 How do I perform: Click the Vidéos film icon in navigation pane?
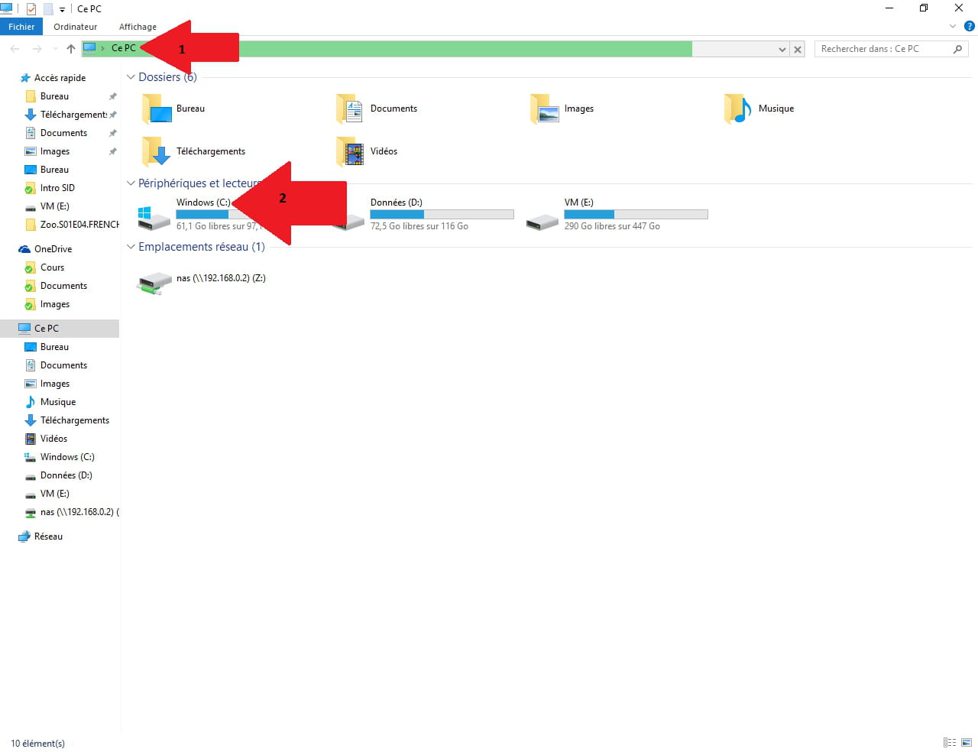[31, 439]
